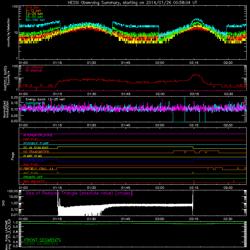Click the Mon. Rate LIVETIME axis title
This screenshot has height=250, width=250.
pos(8,235)
